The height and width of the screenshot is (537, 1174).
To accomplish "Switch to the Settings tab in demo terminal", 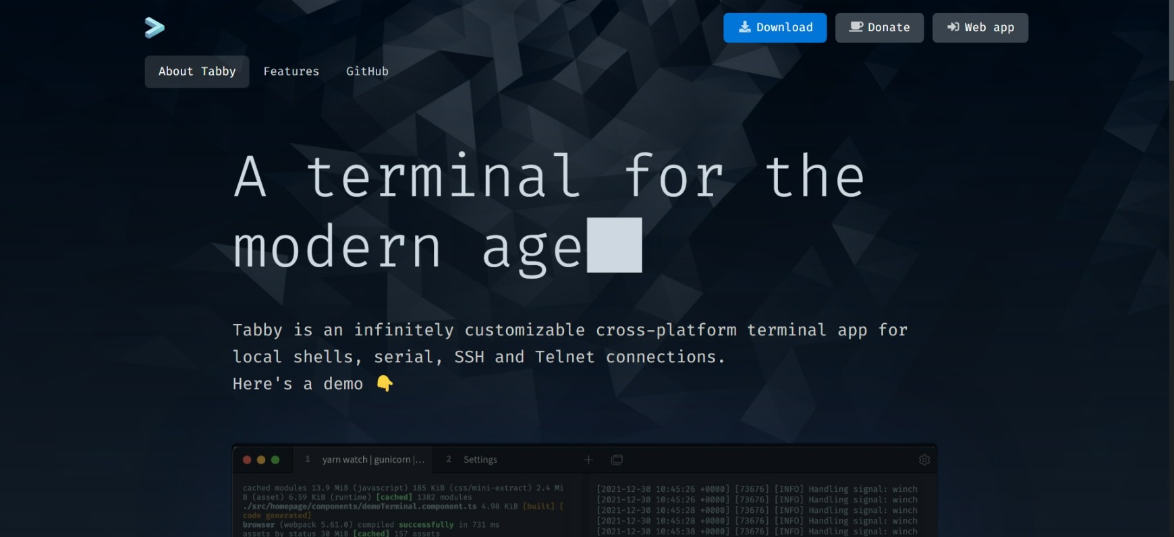I will [x=480, y=459].
